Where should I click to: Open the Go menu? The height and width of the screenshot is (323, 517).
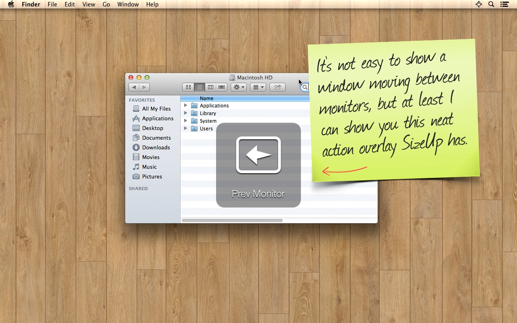tap(106, 4)
